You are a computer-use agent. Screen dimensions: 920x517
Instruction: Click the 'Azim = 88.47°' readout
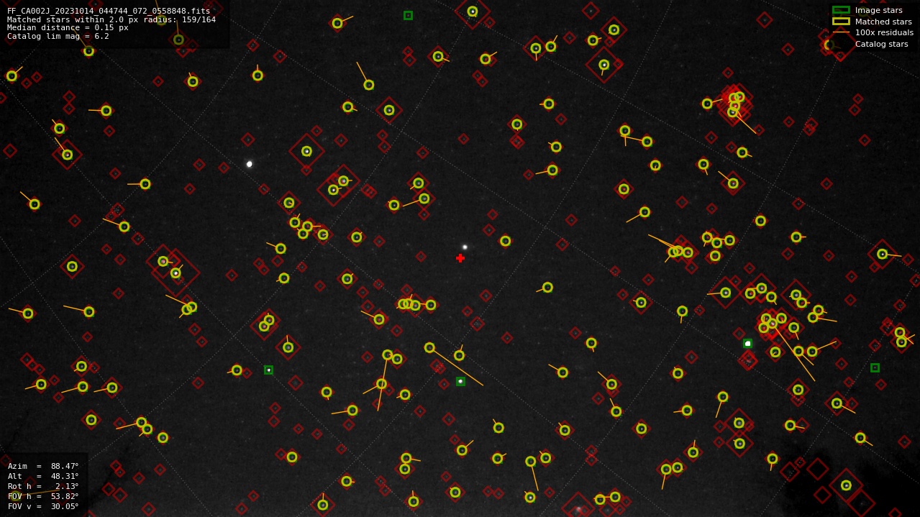point(43,466)
